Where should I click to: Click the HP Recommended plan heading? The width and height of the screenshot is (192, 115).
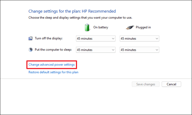pos(72,11)
